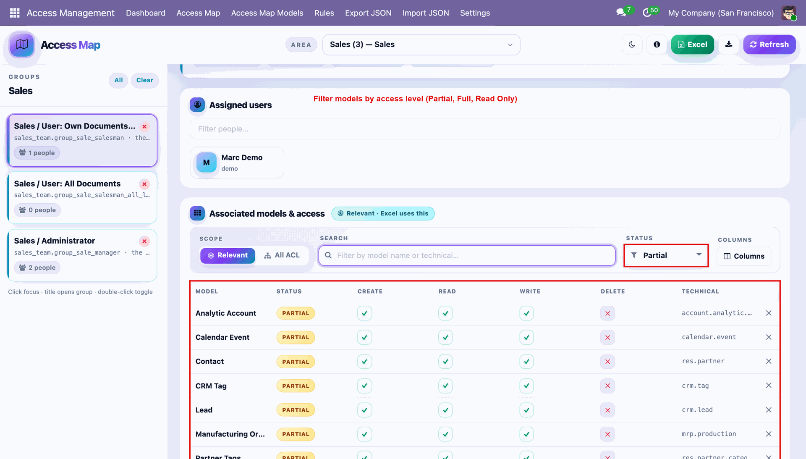Click the 2 people badge
Screen dimensions: 806x459
(37, 268)
